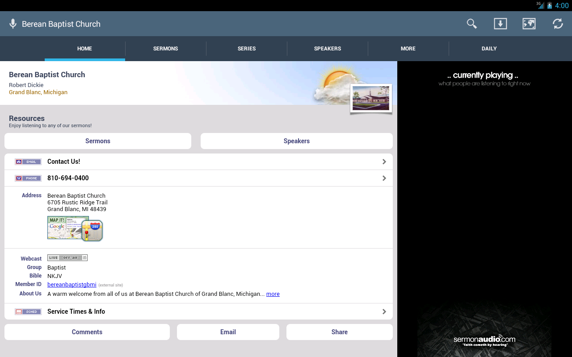This screenshot has height=357, width=572.
Task: Expand the Contact Us! row chevron
Action: tap(384, 162)
